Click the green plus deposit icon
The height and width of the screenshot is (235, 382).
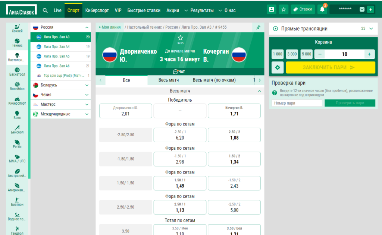(370, 9)
